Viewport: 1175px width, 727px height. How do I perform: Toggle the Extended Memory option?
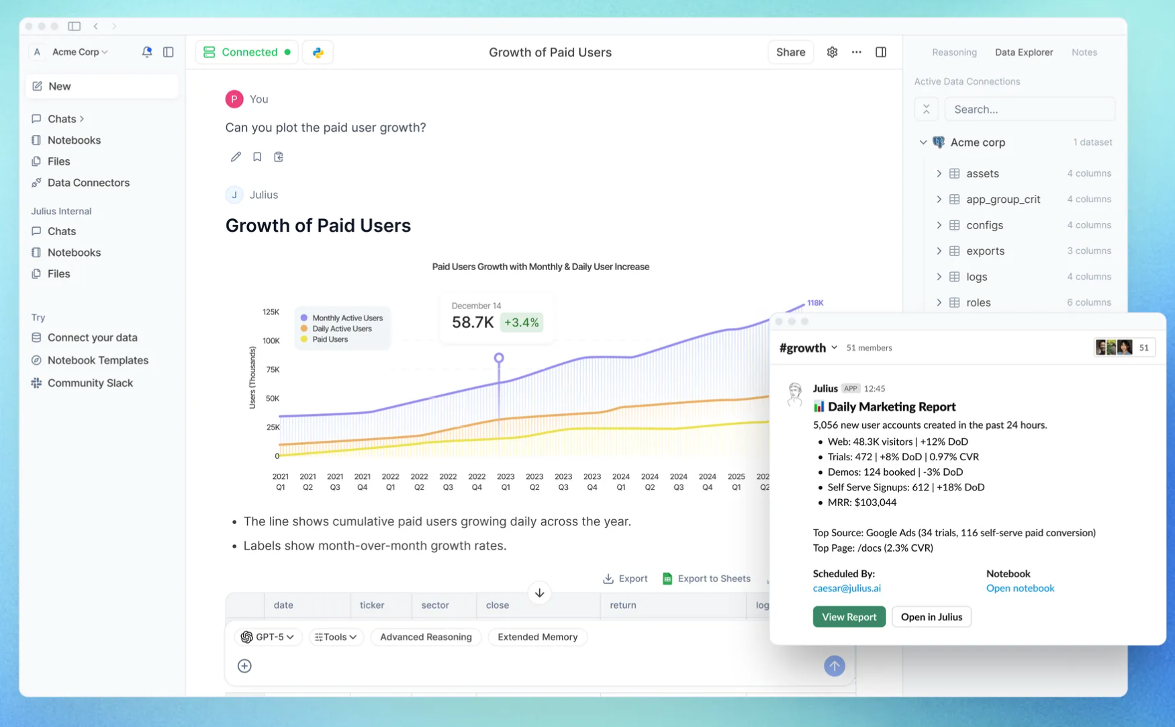537,637
